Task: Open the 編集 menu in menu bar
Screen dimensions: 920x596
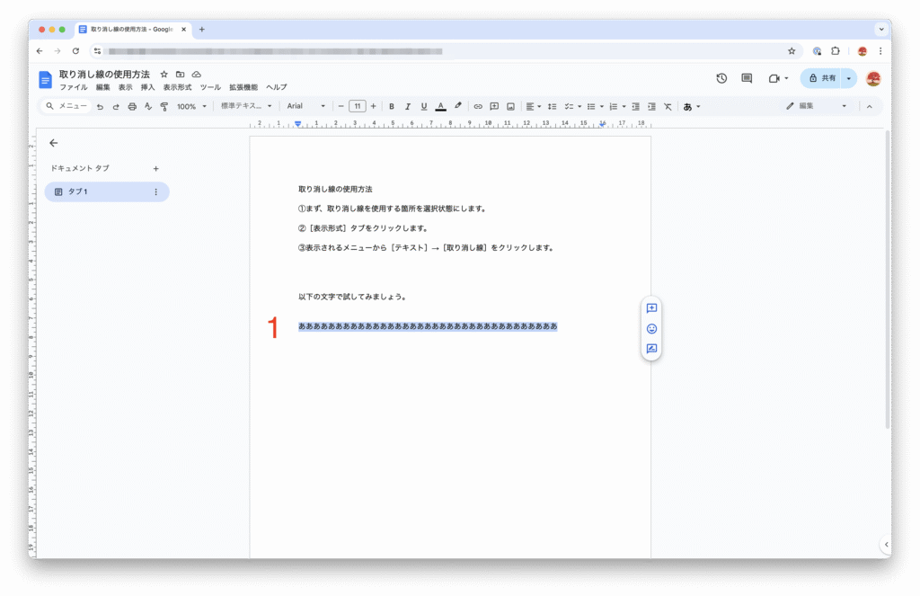Action: 102,87
